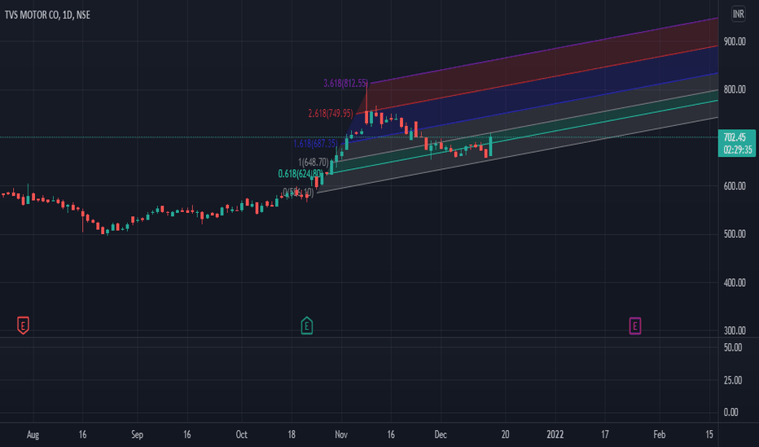The image size is (759, 447).
Task: Select the 2.618(749.95) Fibonacci level label
Action: click(331, 114)
